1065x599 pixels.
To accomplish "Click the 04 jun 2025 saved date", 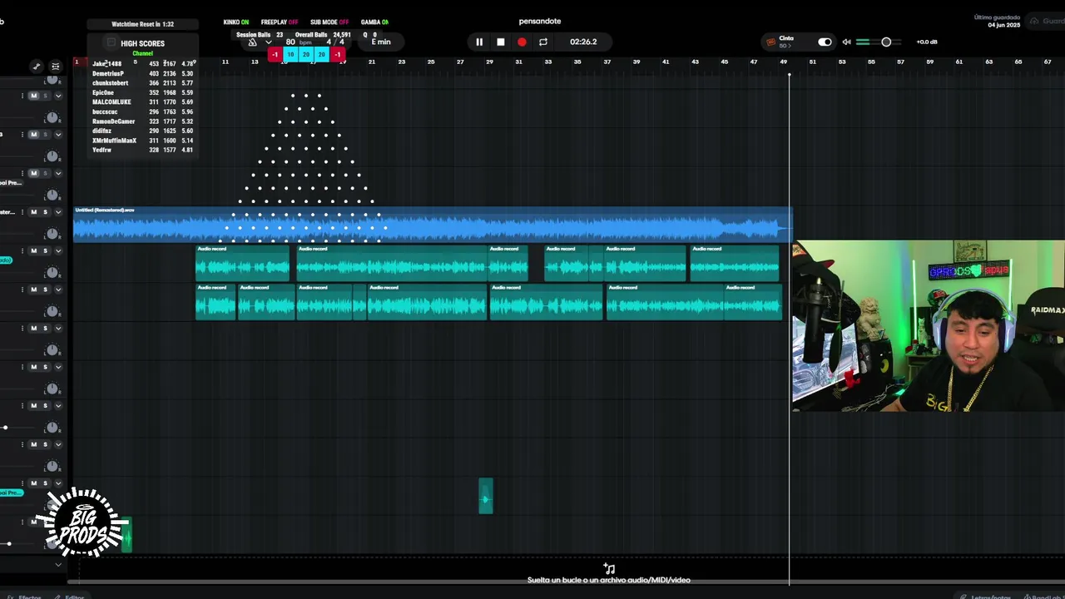I will (1004, 25).
